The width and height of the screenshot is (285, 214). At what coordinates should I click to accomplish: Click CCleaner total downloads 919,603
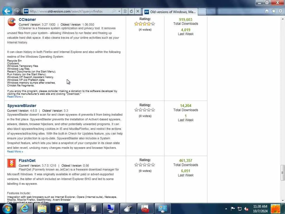(186, 20)
